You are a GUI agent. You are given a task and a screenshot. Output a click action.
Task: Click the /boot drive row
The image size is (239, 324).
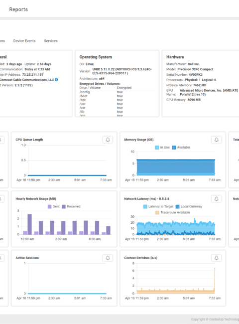(117, 96)
